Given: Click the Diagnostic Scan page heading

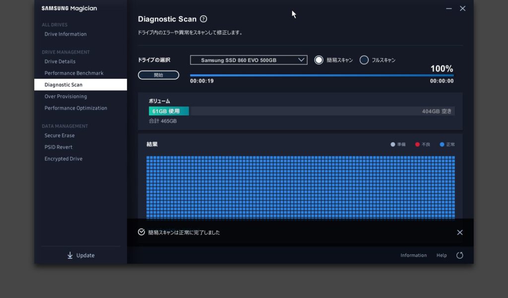Looking at the screenshot, I should (x=167, y=19).
